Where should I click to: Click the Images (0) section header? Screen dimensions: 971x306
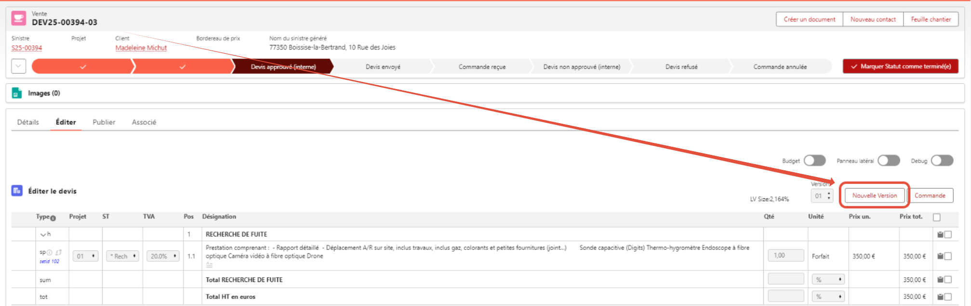(44, 93)
